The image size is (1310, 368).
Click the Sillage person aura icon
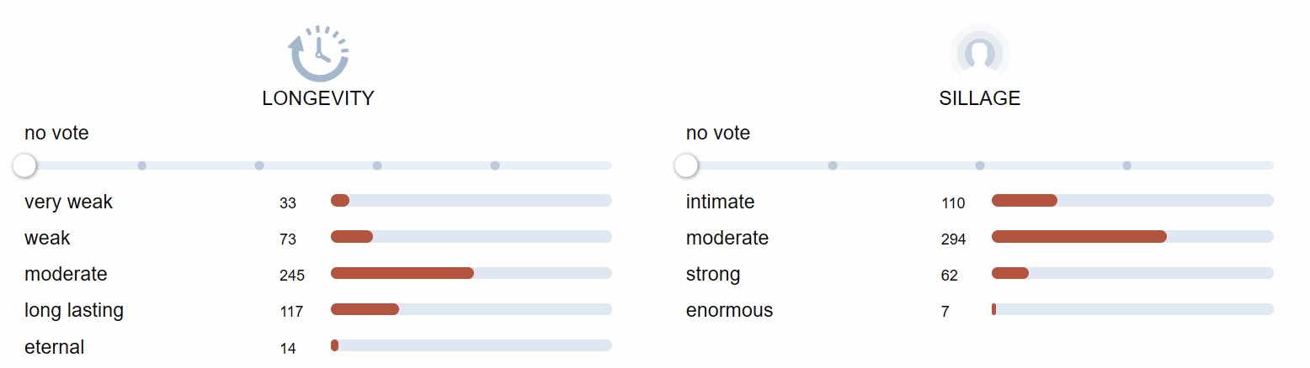(x=979, y=52)
